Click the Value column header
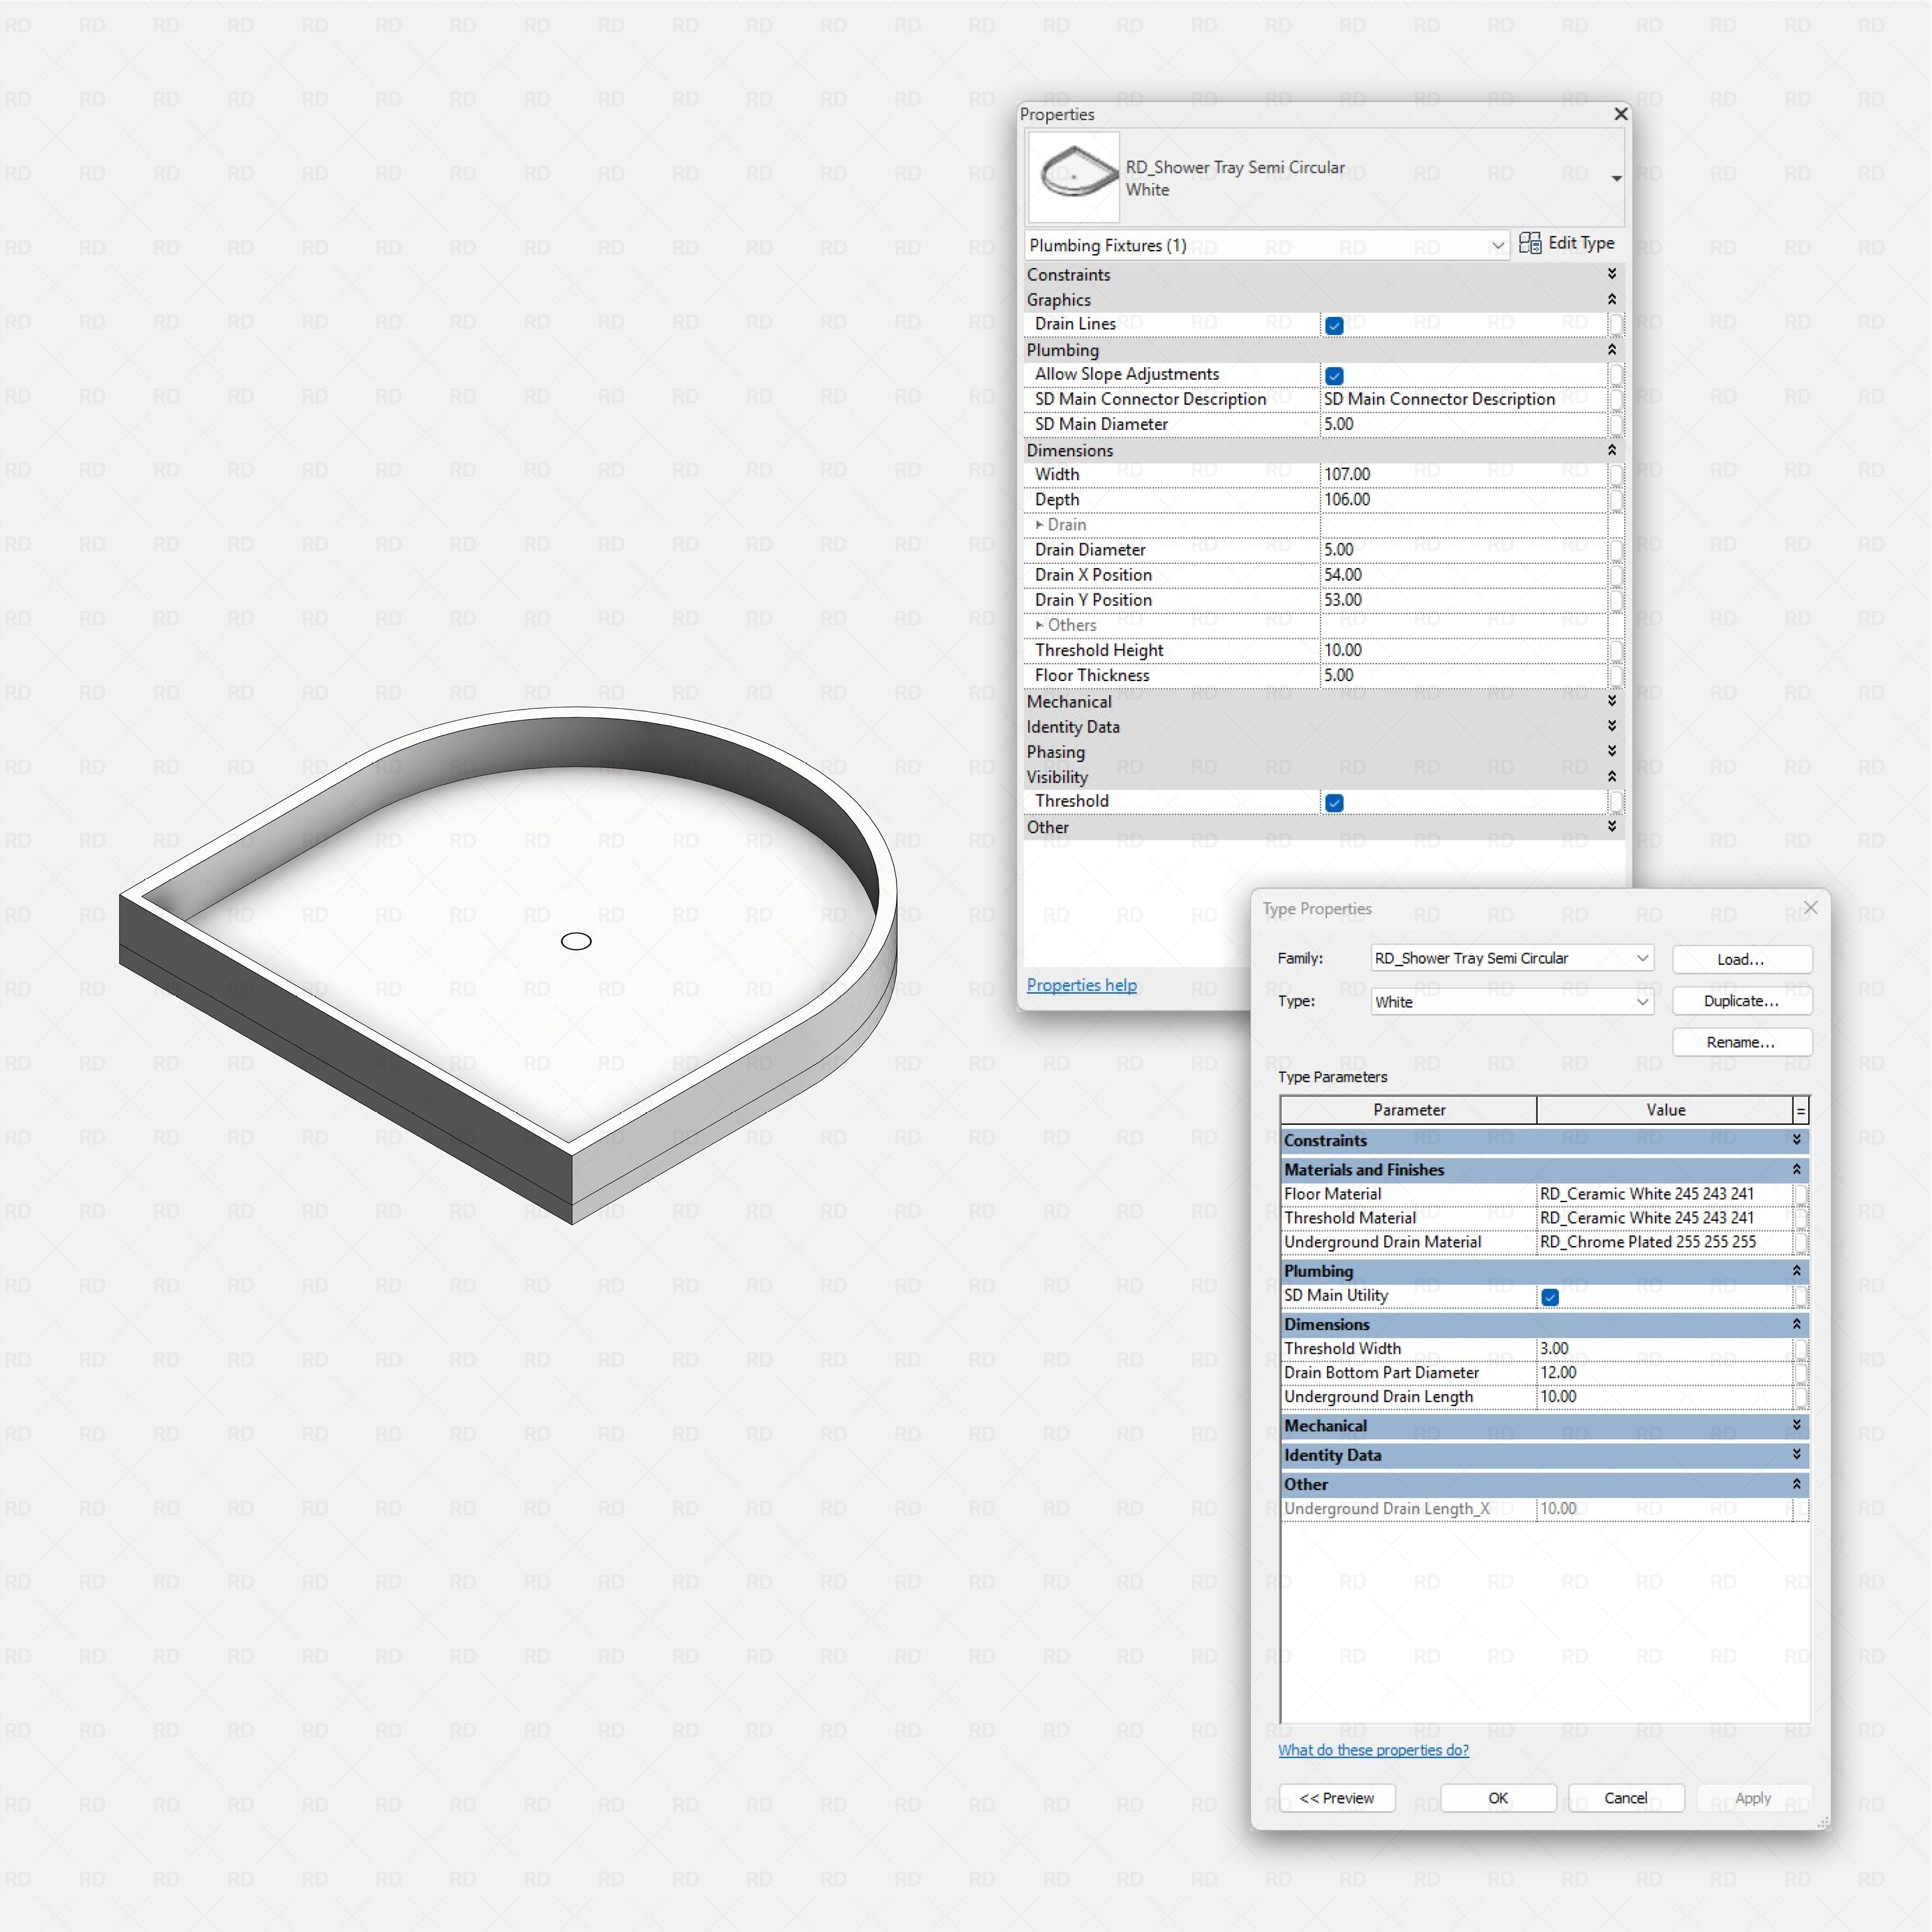 [1665, 1110]
